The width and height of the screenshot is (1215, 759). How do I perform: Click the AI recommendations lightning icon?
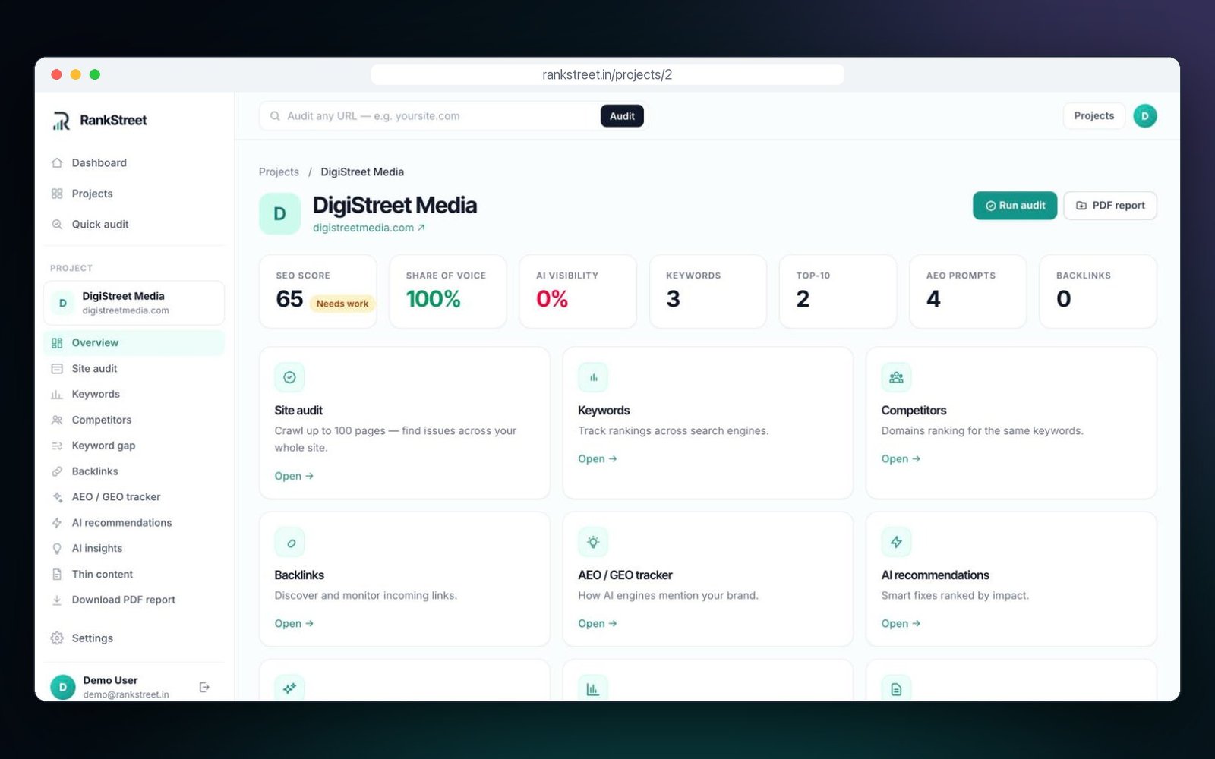click(x=896, y=543)
